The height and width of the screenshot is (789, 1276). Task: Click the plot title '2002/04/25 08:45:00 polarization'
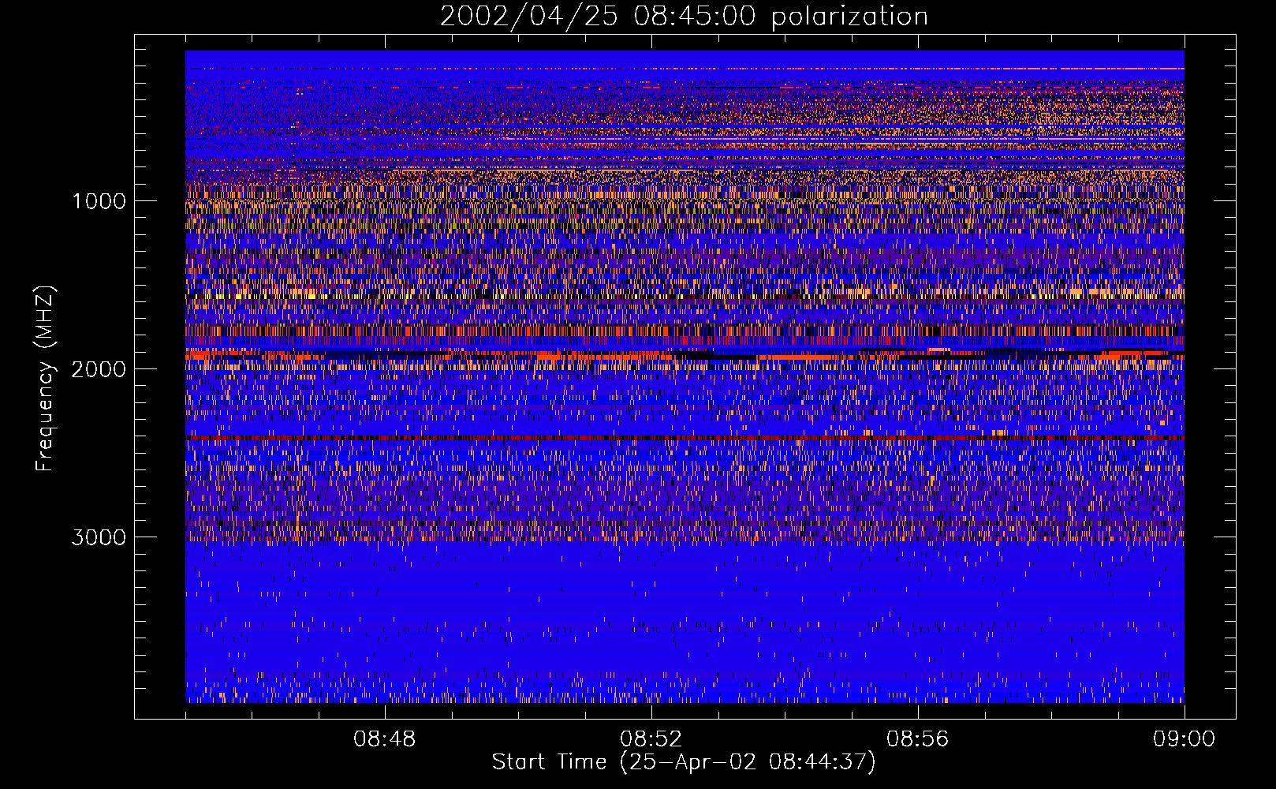coord(684,17)
